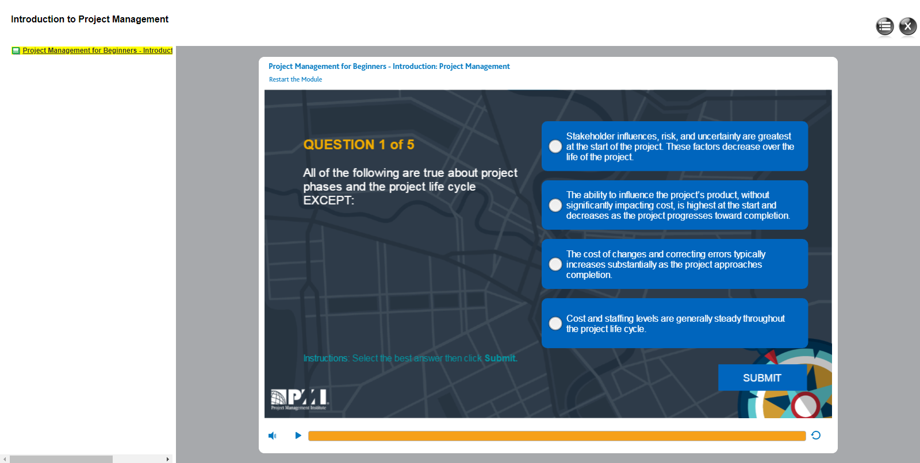Mute the module audio speaker icon

[x=273, y=436]
